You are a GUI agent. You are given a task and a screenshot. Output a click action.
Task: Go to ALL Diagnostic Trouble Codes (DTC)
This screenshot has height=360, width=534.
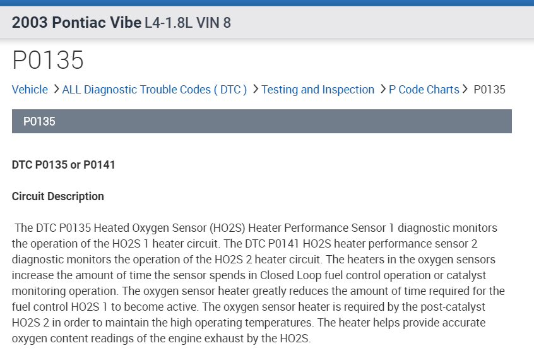[x=155, y=90]
